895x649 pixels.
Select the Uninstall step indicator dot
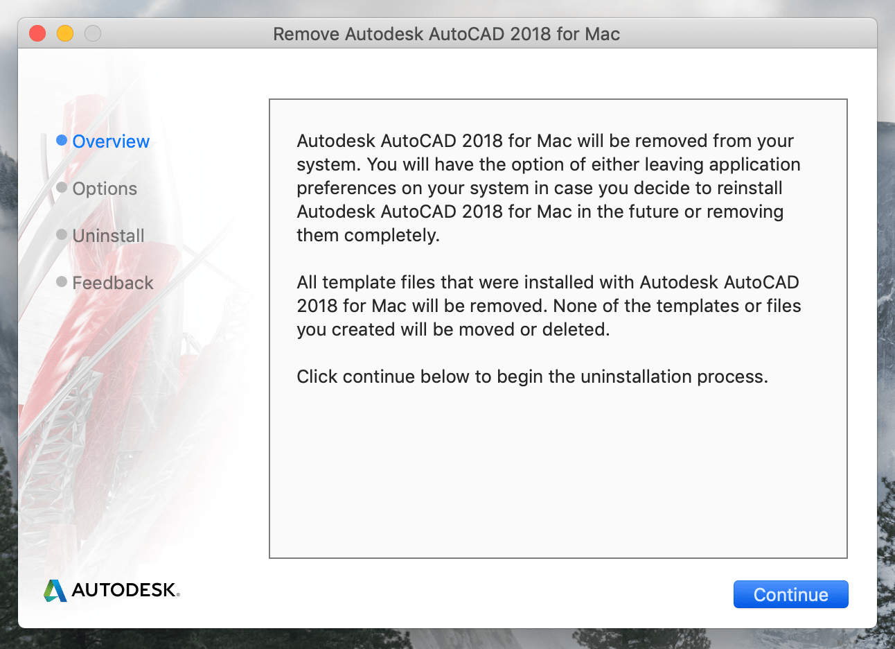[x=63, y=236]
